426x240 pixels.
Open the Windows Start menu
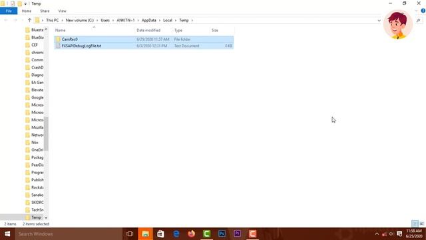click(7, 234)
